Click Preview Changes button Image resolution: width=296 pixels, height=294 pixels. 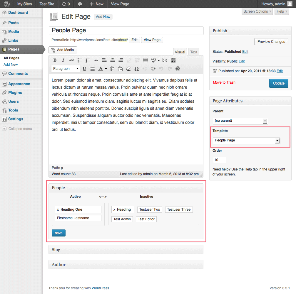271,42
